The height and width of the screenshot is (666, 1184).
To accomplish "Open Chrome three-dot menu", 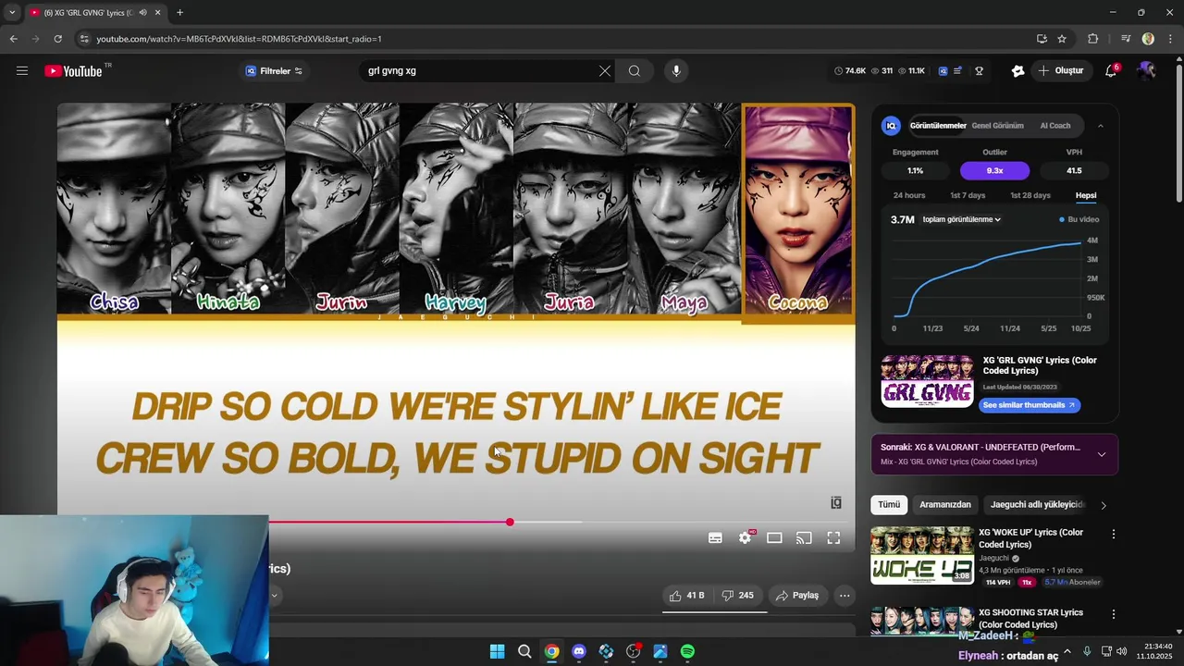I will 1170,39.
